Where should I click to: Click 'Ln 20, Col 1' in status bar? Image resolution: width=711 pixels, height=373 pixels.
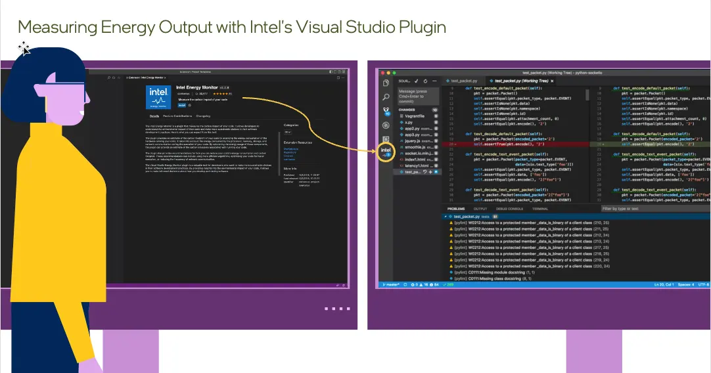tap(664, 285)
